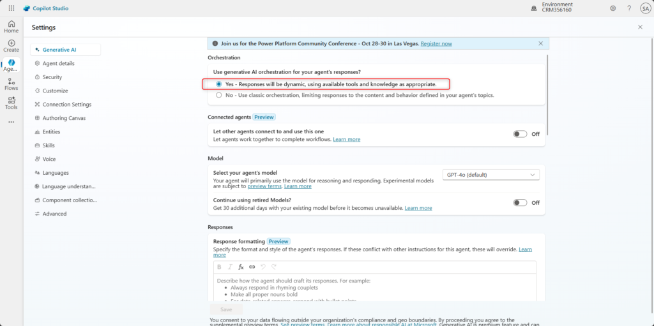
Task: Switch to Connection Settings section
Action: [x=66, y=105]
